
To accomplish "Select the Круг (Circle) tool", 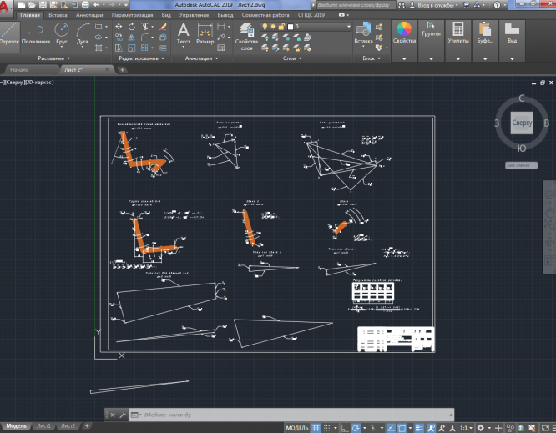I will coord(62,33).
